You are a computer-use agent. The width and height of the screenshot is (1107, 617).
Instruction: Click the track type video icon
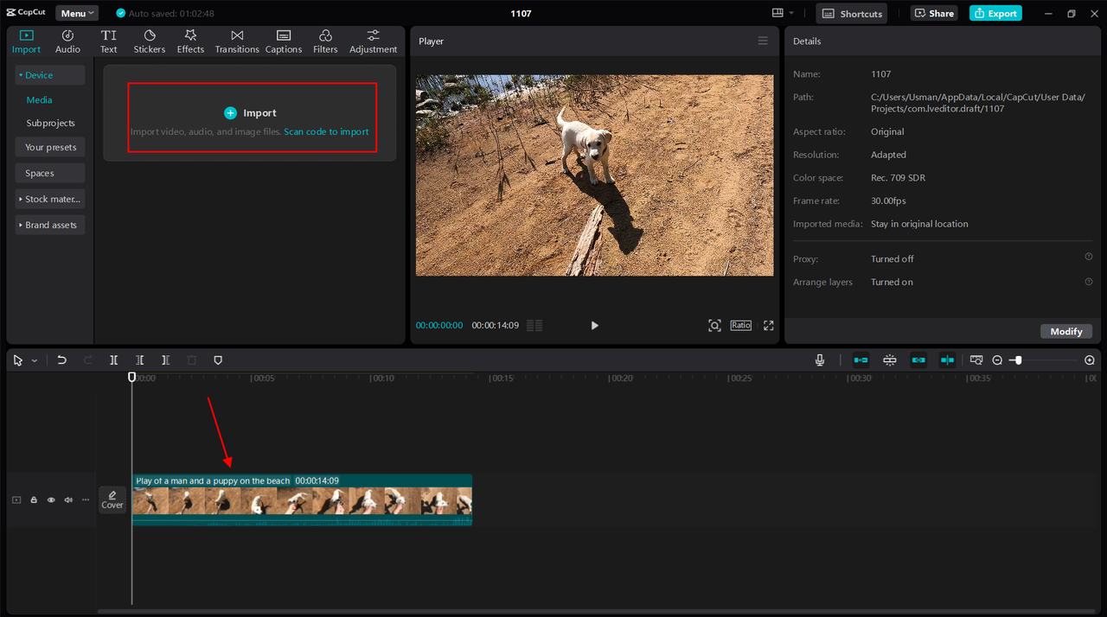(16, 500)
